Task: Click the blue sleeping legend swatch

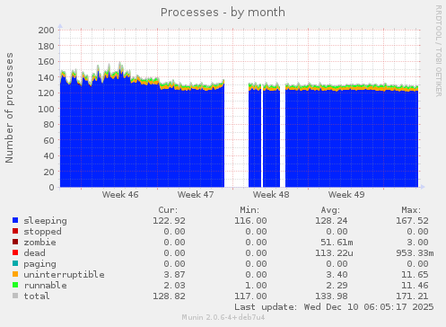Action: 15,220
